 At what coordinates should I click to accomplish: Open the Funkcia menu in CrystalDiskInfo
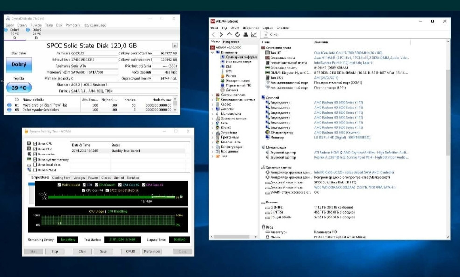(x=36, y=26)
